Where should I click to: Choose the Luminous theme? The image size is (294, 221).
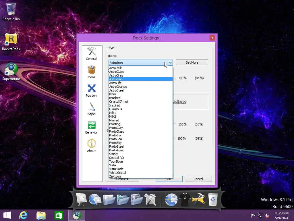pyautogui.click(x=141, y=109)
